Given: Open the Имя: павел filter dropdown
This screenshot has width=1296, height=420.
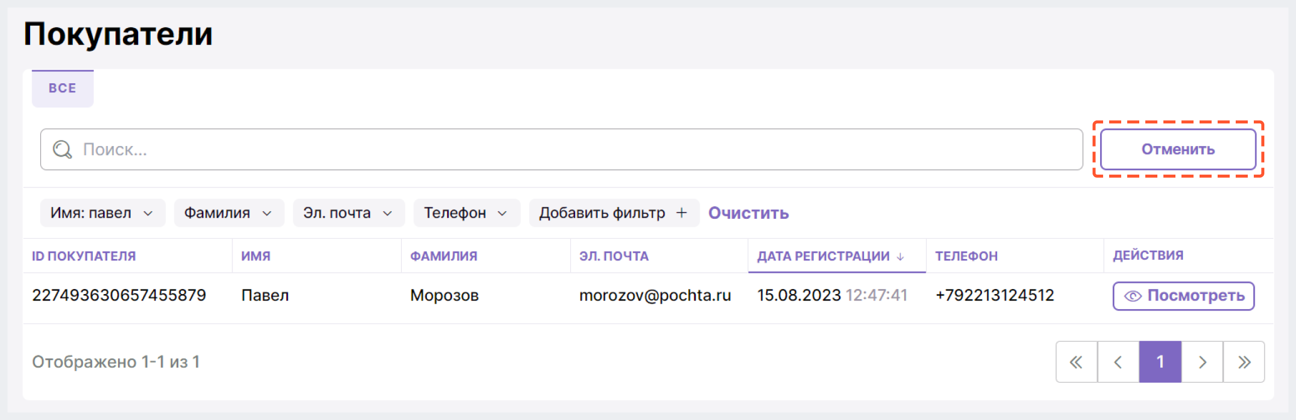Looking at the screenshot, I should [102, 213].
